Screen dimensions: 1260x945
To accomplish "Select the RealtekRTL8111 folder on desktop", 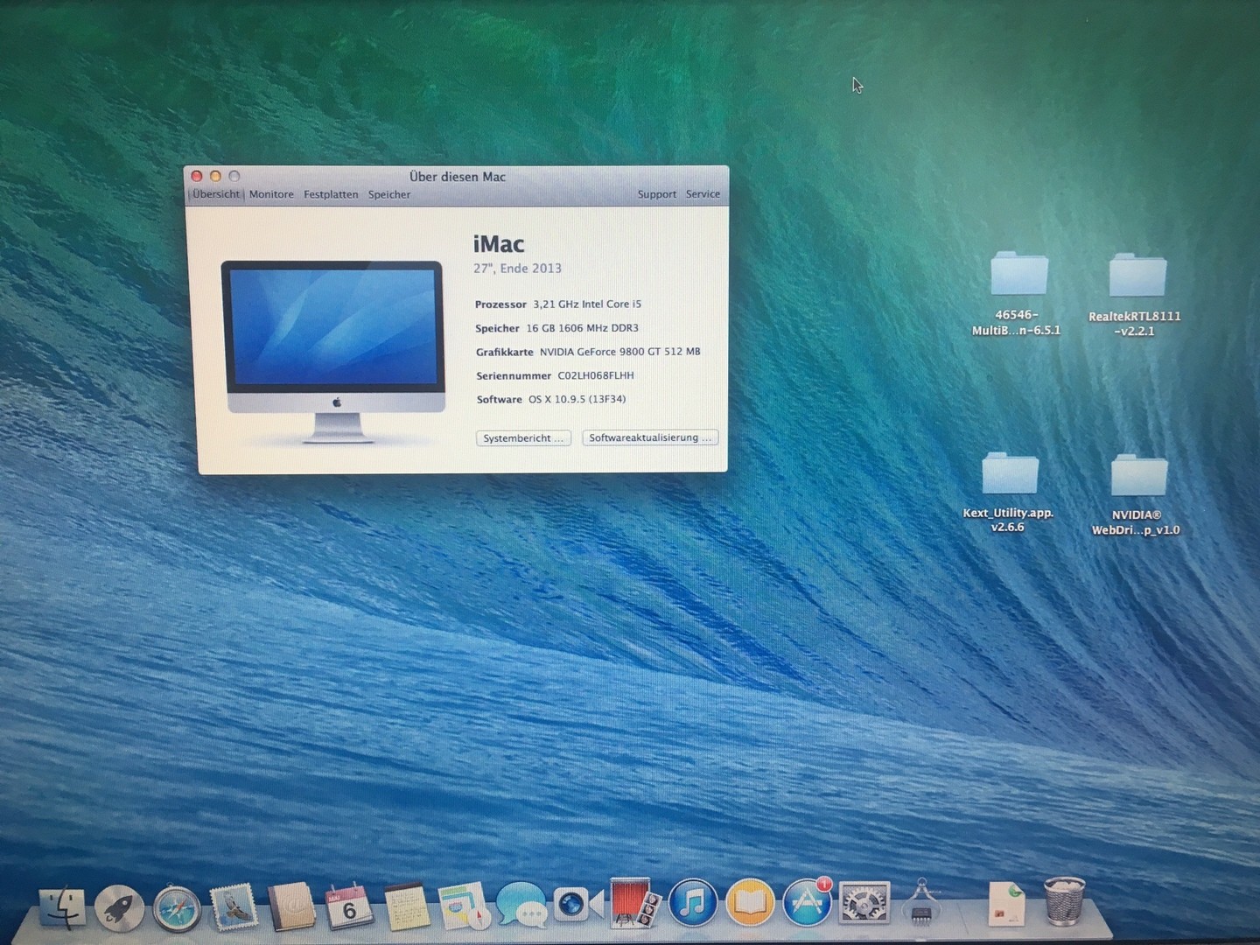I will (1137, 276).
